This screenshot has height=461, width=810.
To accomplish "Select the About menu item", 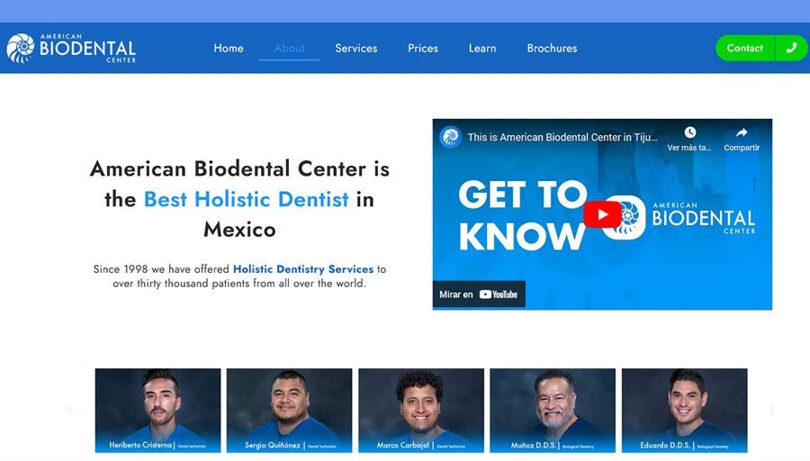I will 289,49.
